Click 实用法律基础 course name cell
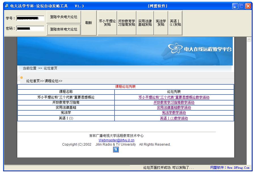This screenshot has width=256, height=173. pos(66,108)
